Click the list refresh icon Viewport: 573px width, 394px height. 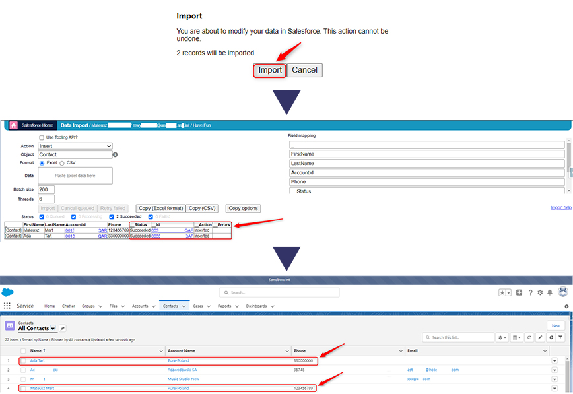(x=528, y=337)
